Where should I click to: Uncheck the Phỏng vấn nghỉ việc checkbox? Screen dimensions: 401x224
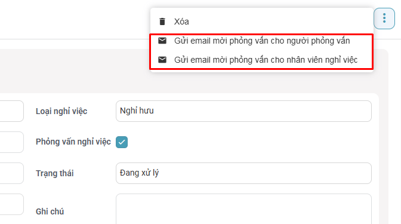[122, 142]
